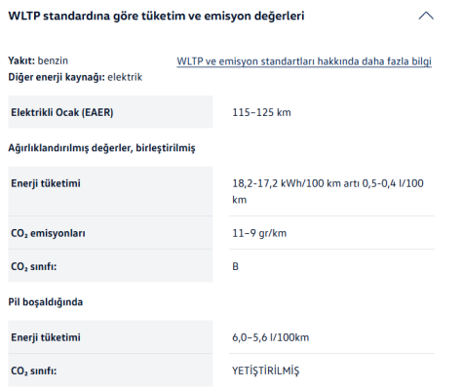Select the CO₂ emisyonları row label
This screenshot has width=463, height=390.
pyautogui.click(x=48, y=233)
